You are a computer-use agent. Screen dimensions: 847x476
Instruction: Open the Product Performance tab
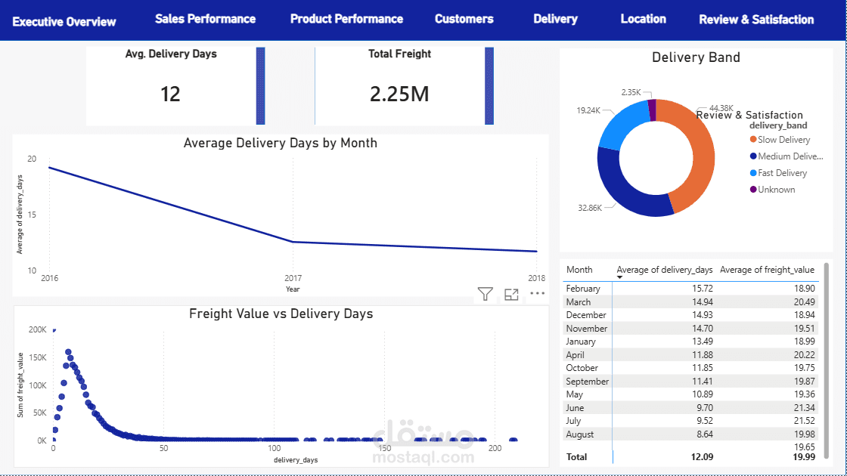(x=347, y=19)
